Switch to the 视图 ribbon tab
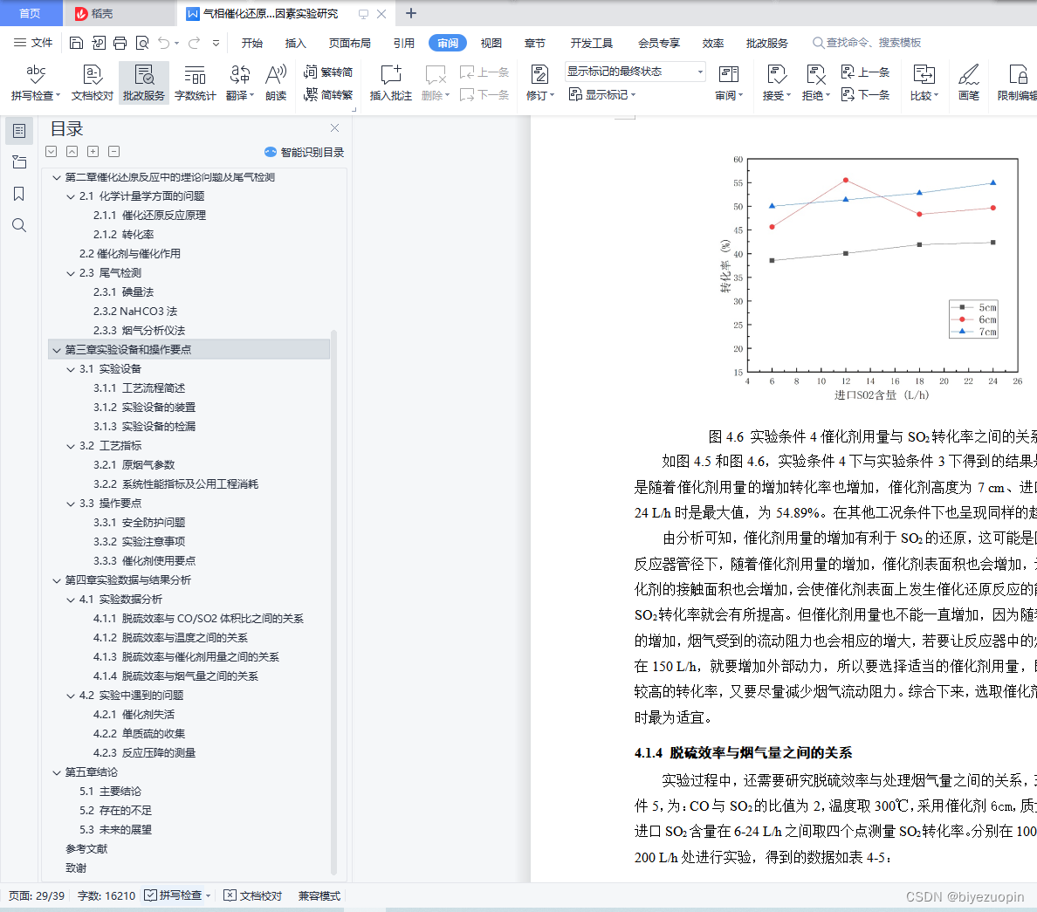The image size is (1037, 912). tap(491, 43)
